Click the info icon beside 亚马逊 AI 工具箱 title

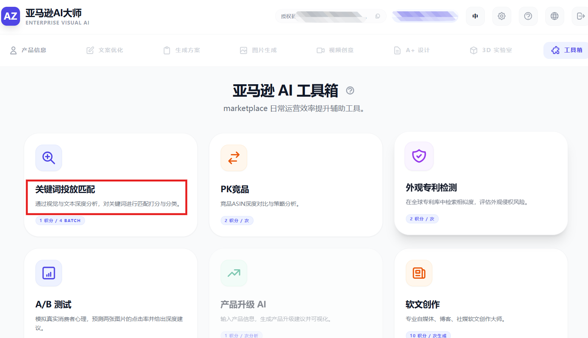pyautogui.click(x=350, y=91)
